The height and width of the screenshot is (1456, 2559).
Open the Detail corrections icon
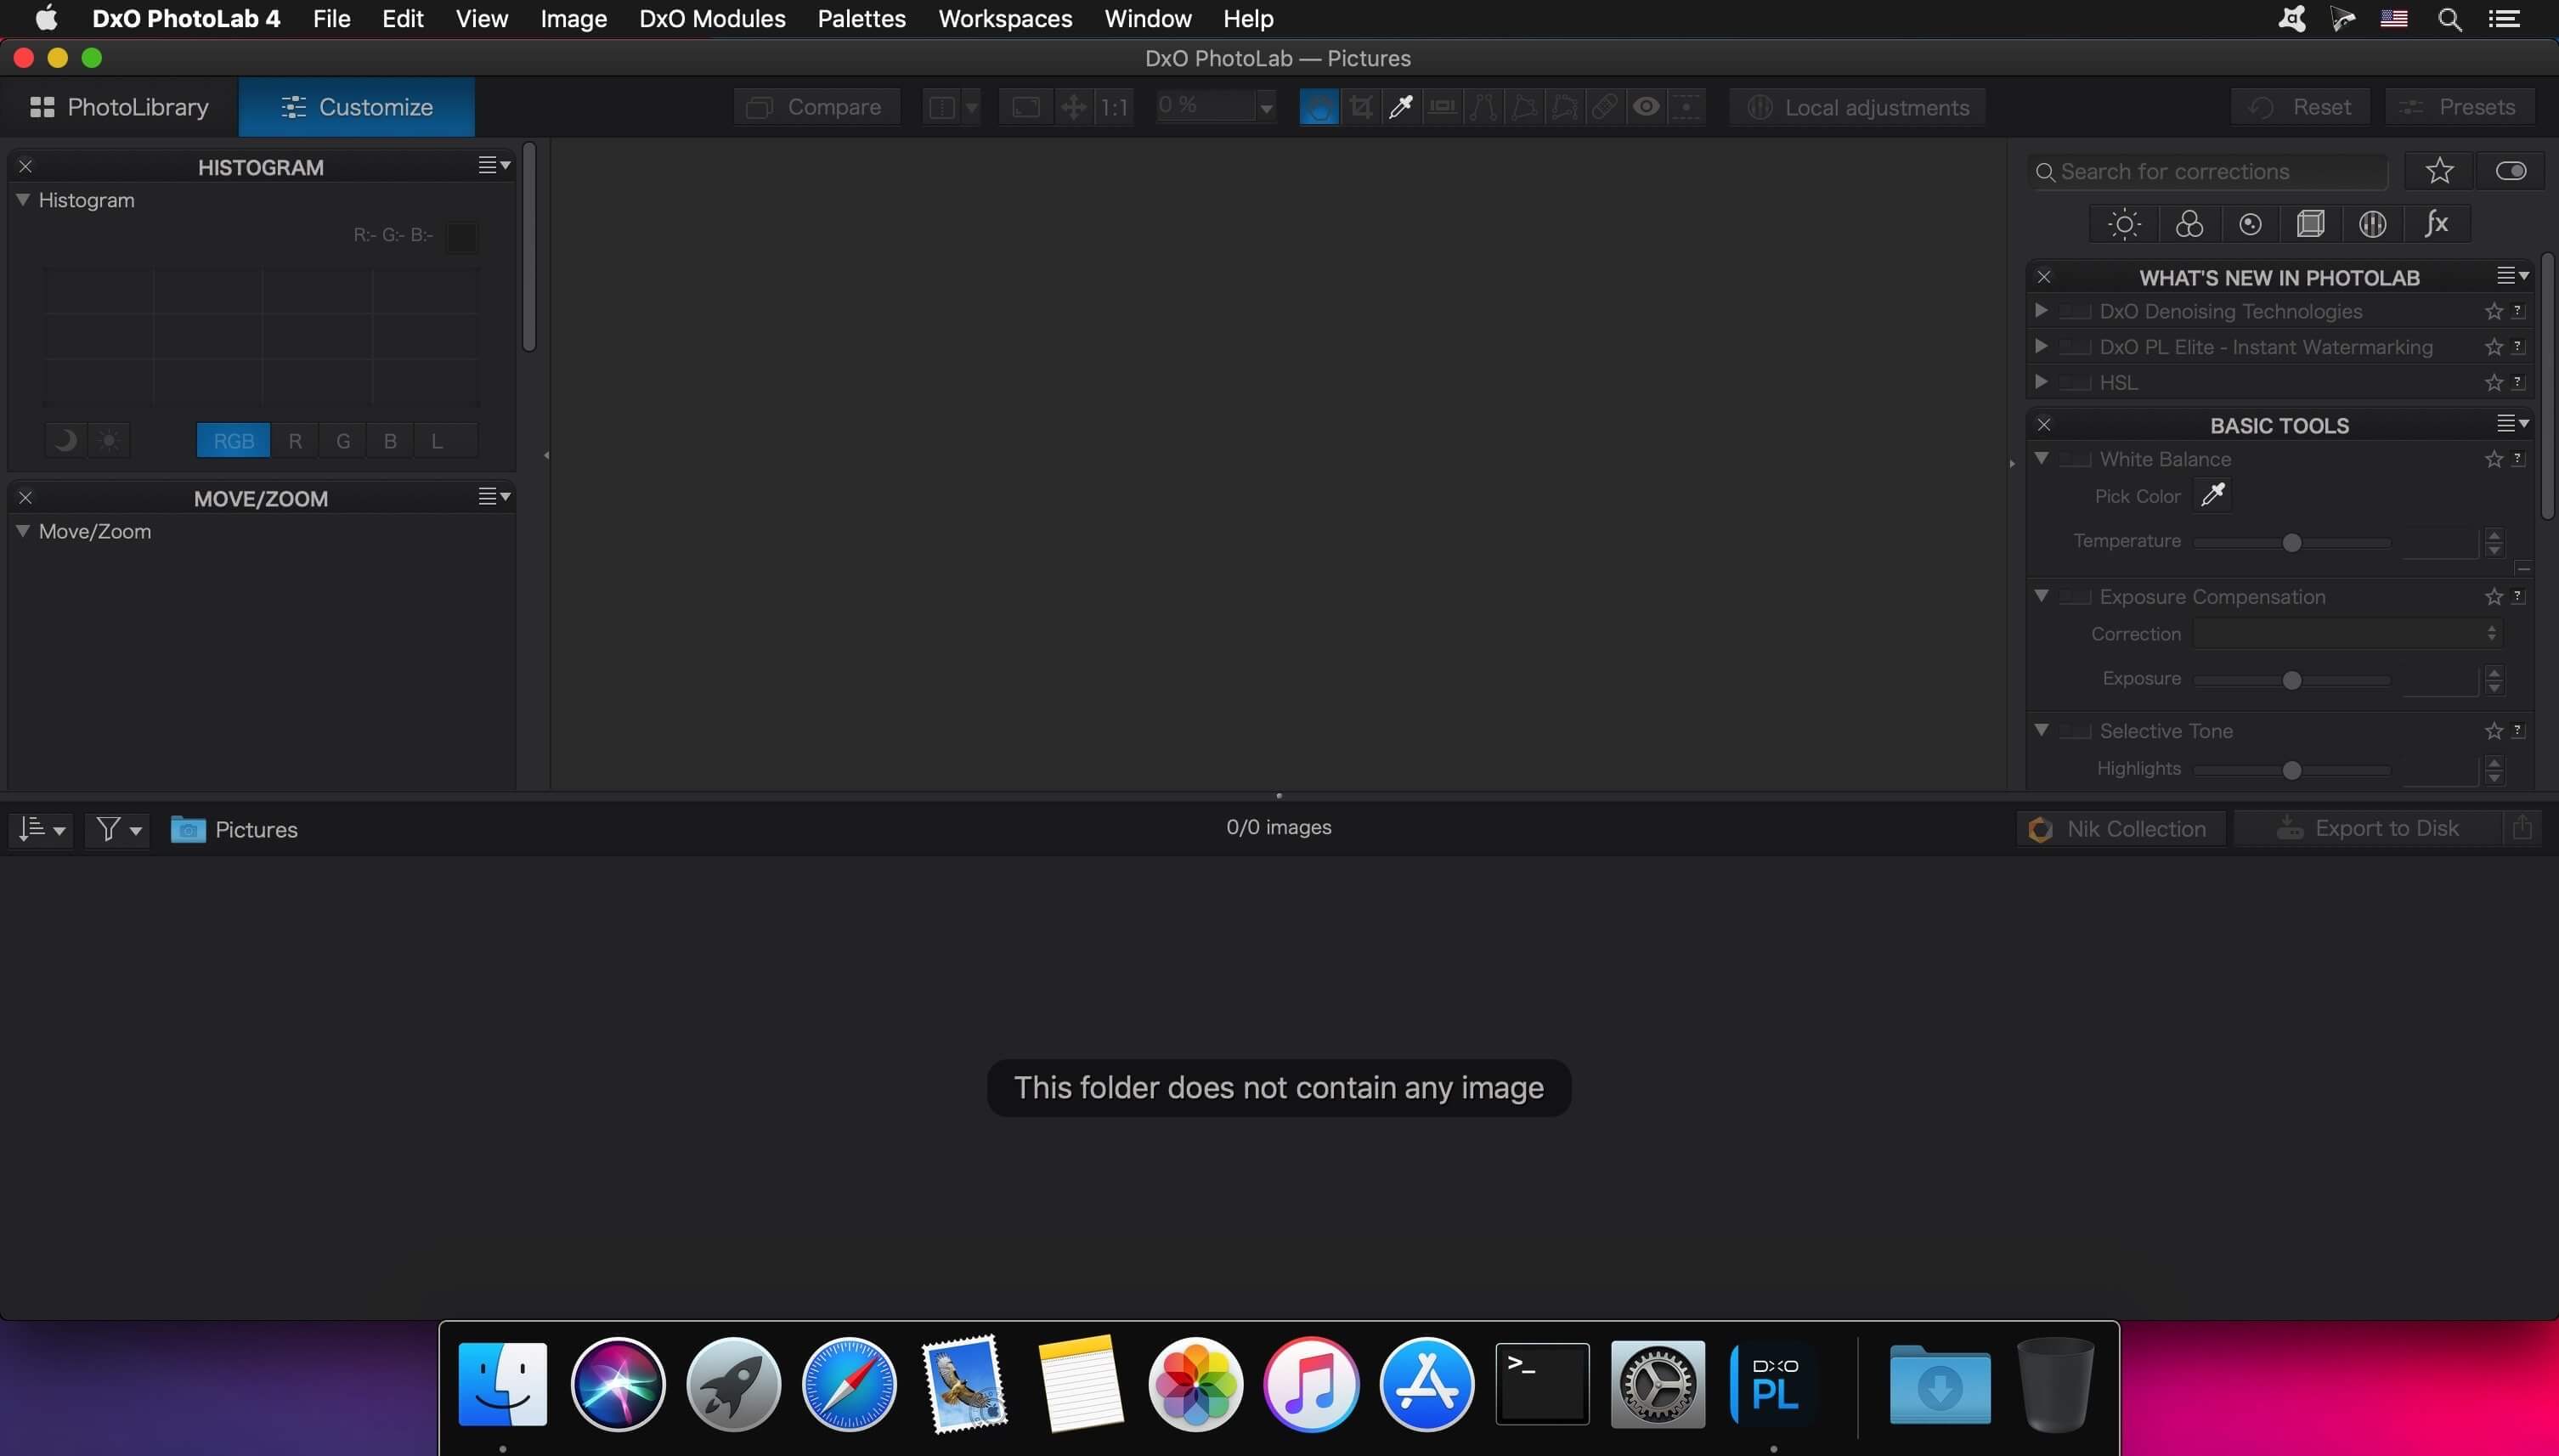click(2250, 224)
